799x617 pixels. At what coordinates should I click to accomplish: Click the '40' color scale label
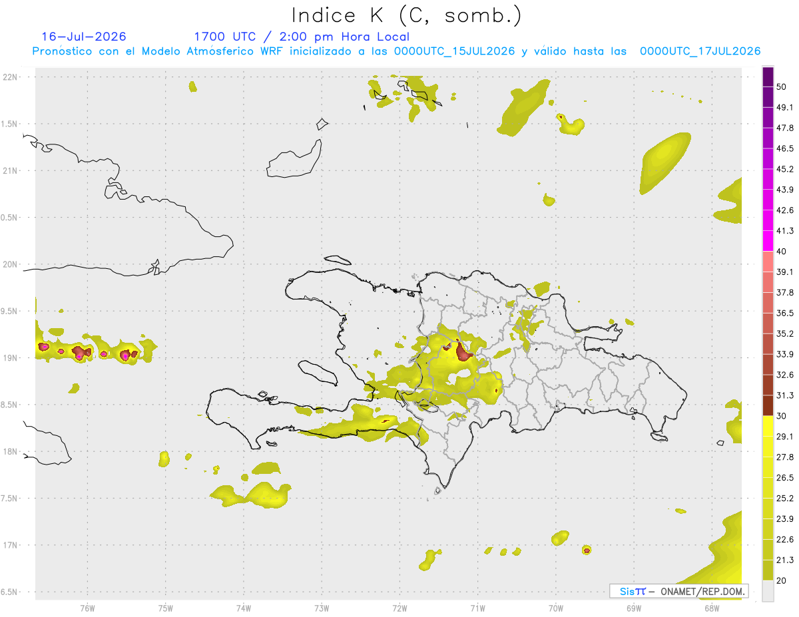click(782, 252)
